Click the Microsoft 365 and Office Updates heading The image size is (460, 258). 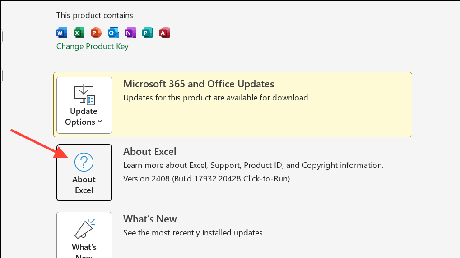coord(199,84)
